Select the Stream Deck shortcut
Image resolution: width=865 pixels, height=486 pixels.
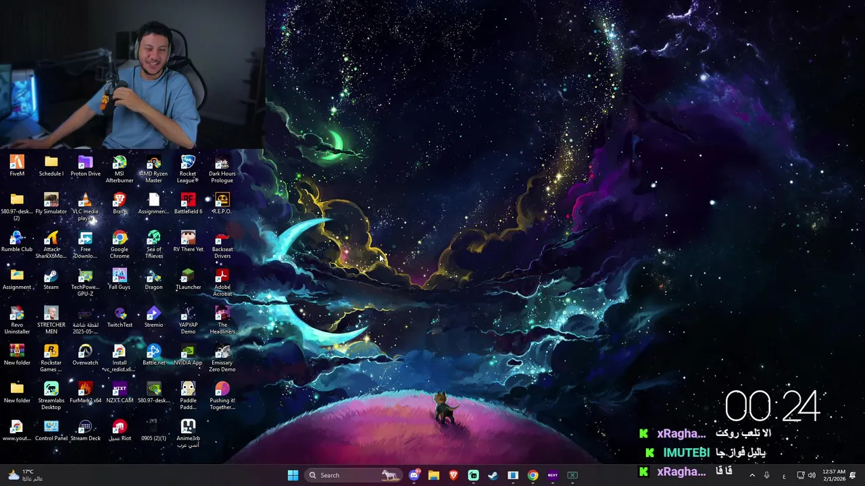tap(85, 431)
